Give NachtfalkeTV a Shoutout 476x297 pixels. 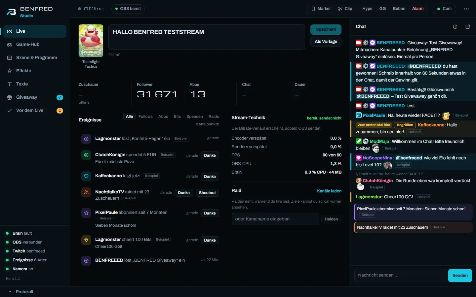207,193
